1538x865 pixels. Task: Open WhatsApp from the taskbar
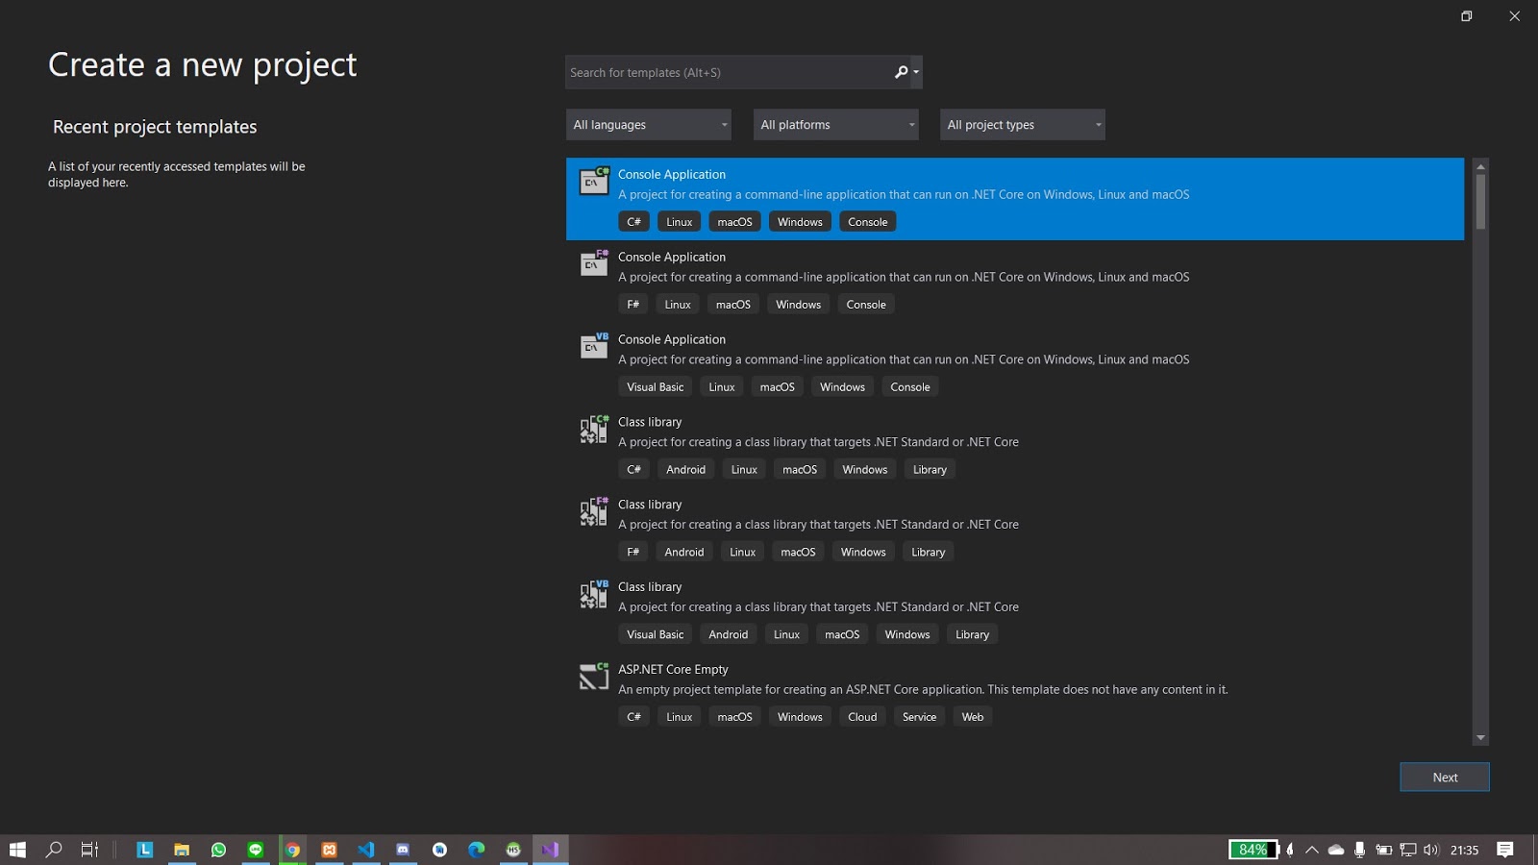point(218,850)
